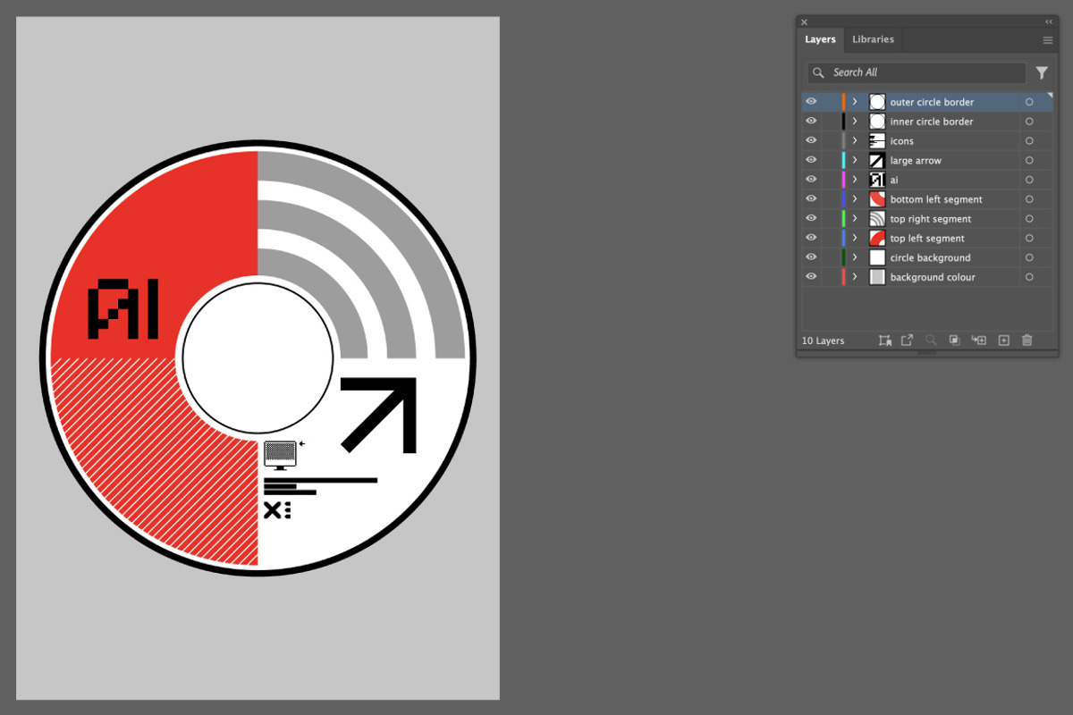The height and width of the screenshot is (715, 1073).
Task: Select the pixelated AI lettering on artboard
Action: coord(123,309)
